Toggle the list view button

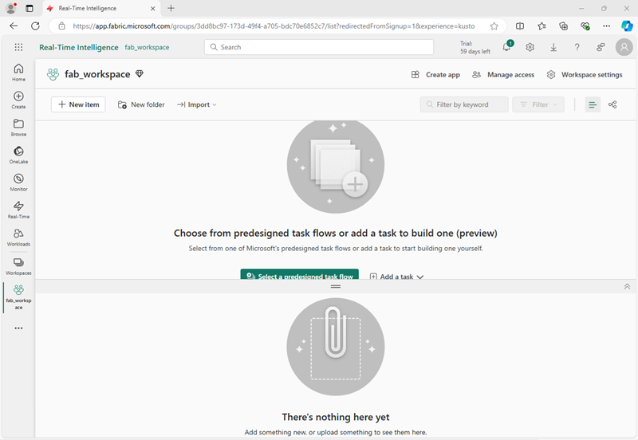pos(593,104)
